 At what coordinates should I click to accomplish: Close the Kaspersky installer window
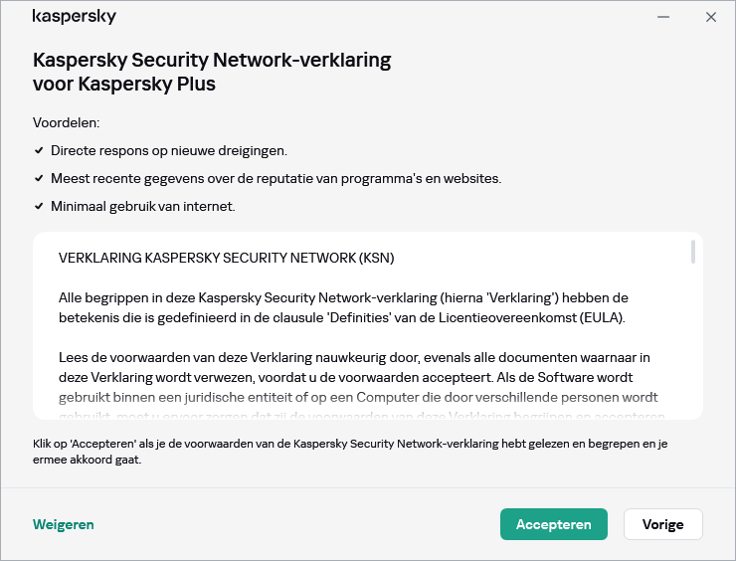coord(711,17)
